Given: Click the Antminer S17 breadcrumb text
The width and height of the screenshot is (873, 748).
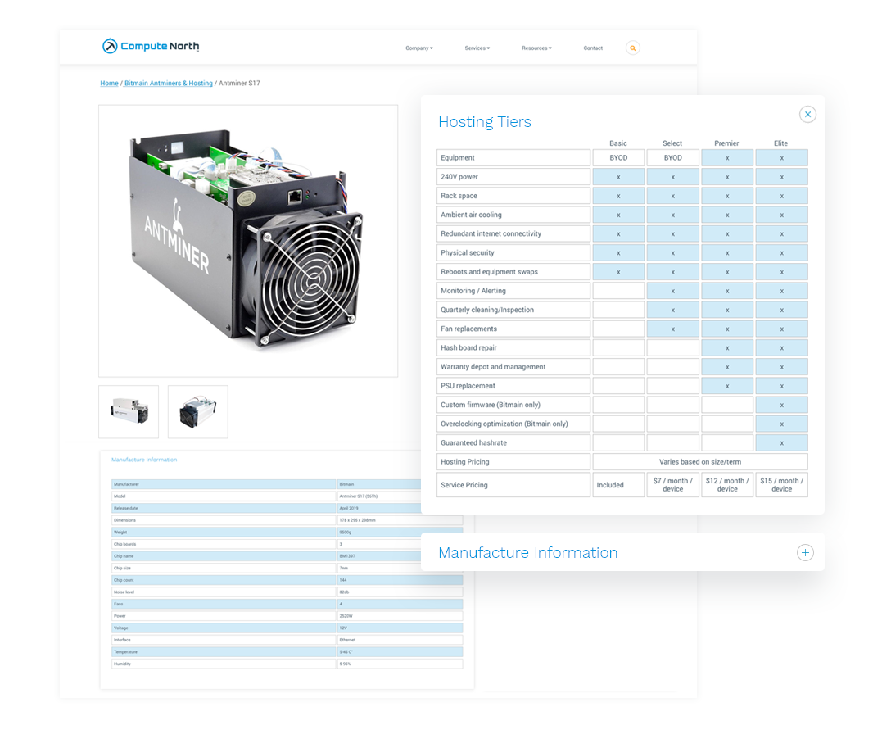Looking at the screenshot, I should (239, 83).
